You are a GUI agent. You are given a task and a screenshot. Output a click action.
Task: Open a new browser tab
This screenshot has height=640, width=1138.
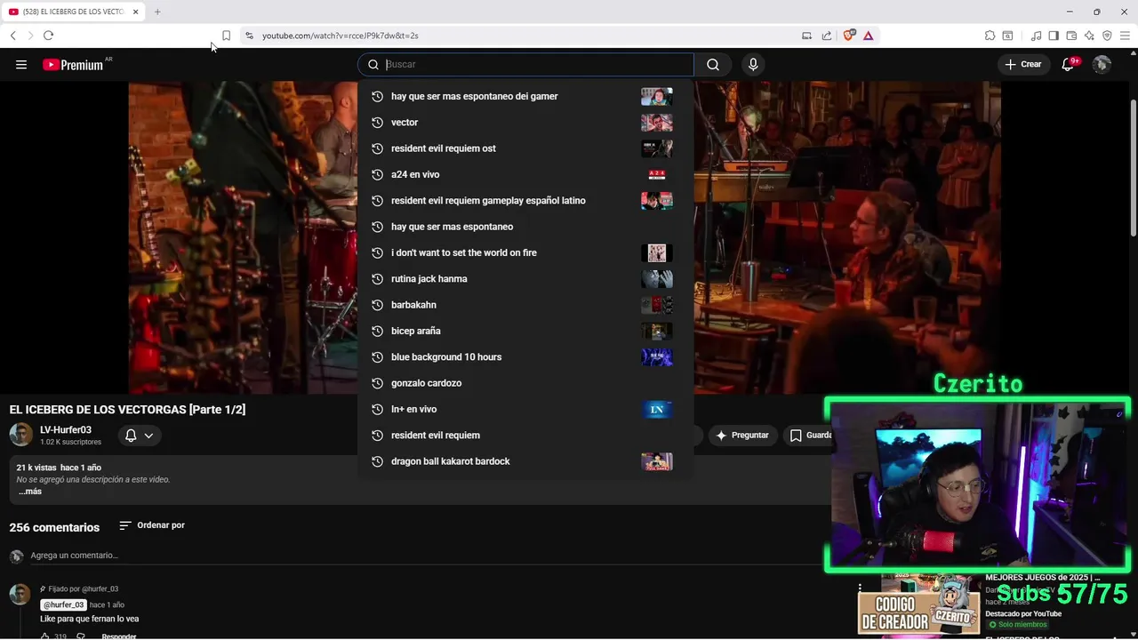coord(157,12)
